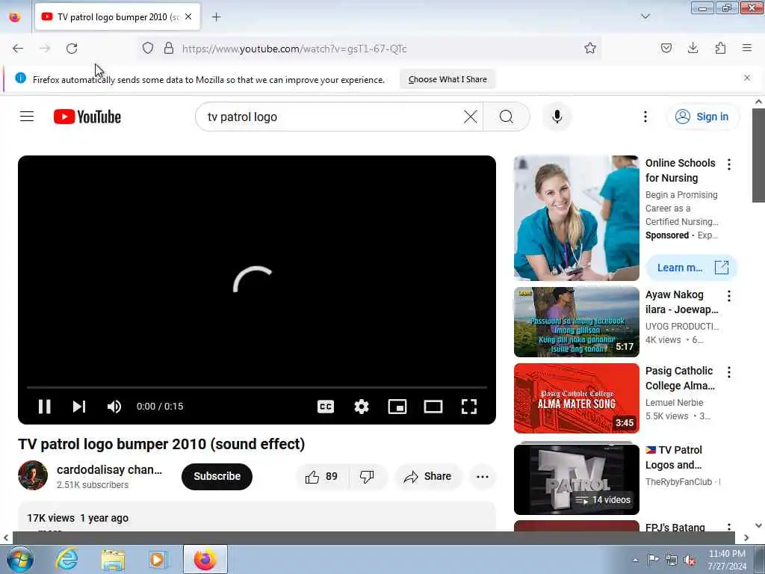The width and height of the screenshot is (765, 574).
Task: Open the tracking protection shield icon
Action: click(148, 48)
